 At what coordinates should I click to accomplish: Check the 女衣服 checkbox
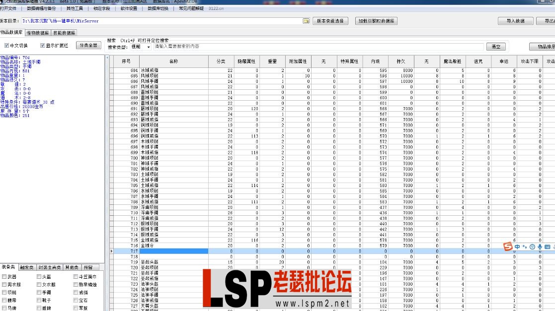pyautogui.click(x=39, y=285)
